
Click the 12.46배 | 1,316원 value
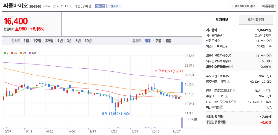pos(260,102)
